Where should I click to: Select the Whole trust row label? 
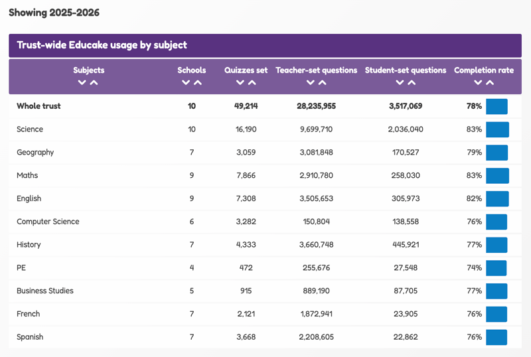tap(38, 106)
